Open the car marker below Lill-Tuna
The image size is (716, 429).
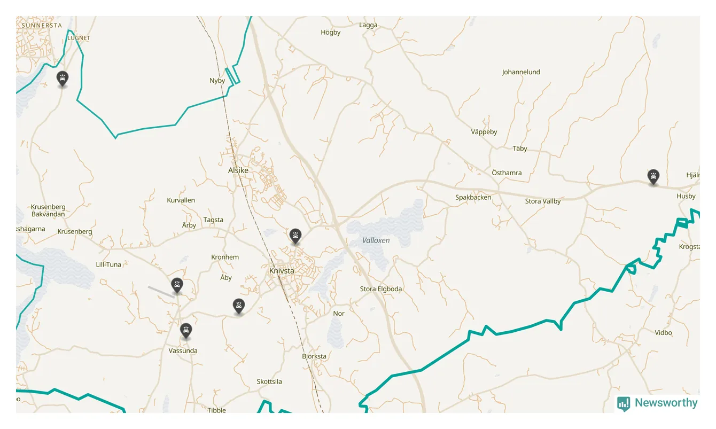(x=177, y=286)
